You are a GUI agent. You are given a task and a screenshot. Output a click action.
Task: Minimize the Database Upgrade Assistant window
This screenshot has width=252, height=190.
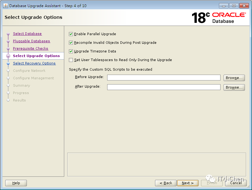click(x=224, y=6)
